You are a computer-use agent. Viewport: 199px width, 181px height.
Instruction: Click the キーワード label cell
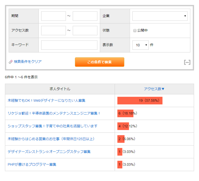click(x=24, y=45)
